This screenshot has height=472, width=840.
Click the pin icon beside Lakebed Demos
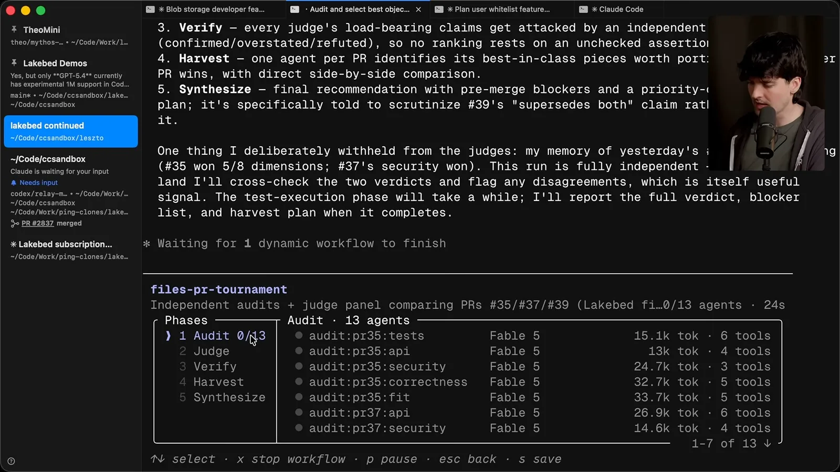pos(14,62)
